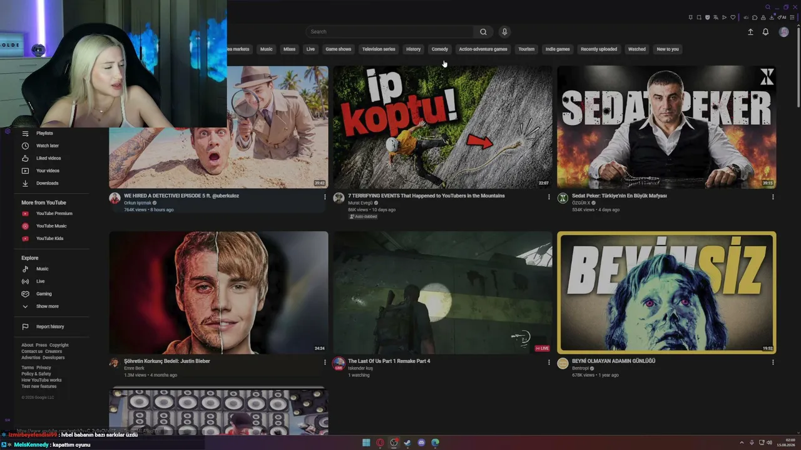Screen dimensions: 801x450
Task: Open options for The Last Of Us video
Action: [x=549, y=362]
